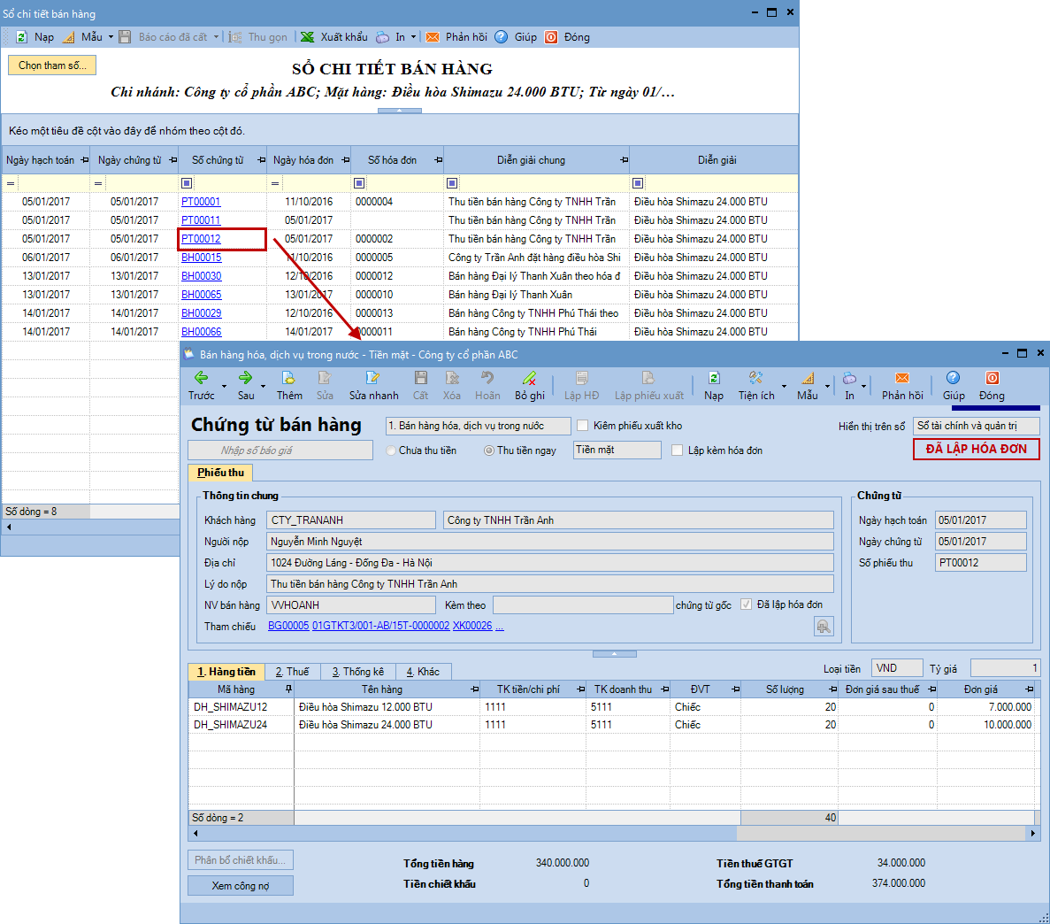This screenshot has width=1050, height=924.
Task: Click the Trước (previous) arrow icon
Action: (201, 379)
